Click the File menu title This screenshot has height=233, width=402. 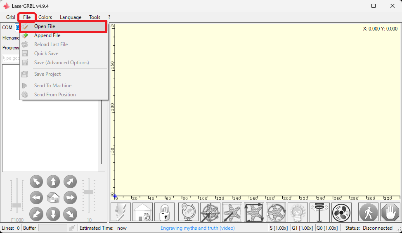point(27,17)
